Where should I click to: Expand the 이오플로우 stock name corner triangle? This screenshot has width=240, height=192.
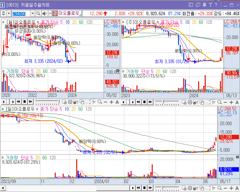click(80, 15)
